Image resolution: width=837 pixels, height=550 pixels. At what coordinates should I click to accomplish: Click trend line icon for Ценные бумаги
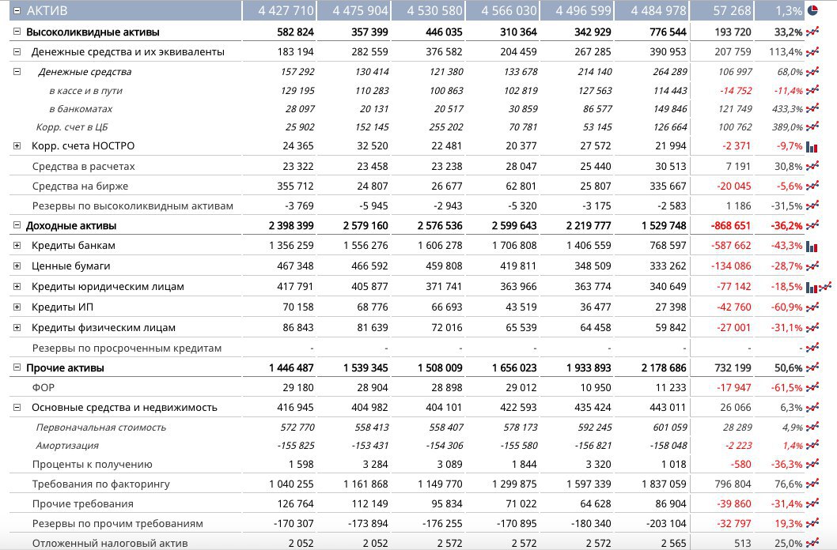click(812, 266)
